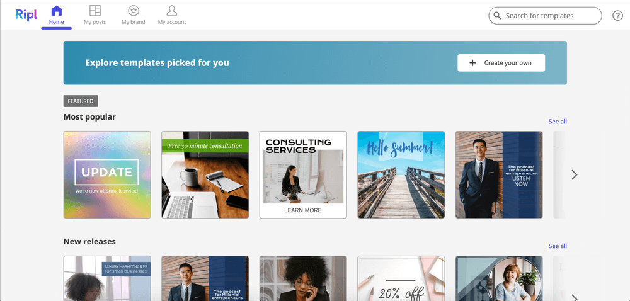Image resolution: width=630 pixels, height=301 pixels.
Task: Show next Most popular templates with chevron
Action: [575, 174]
